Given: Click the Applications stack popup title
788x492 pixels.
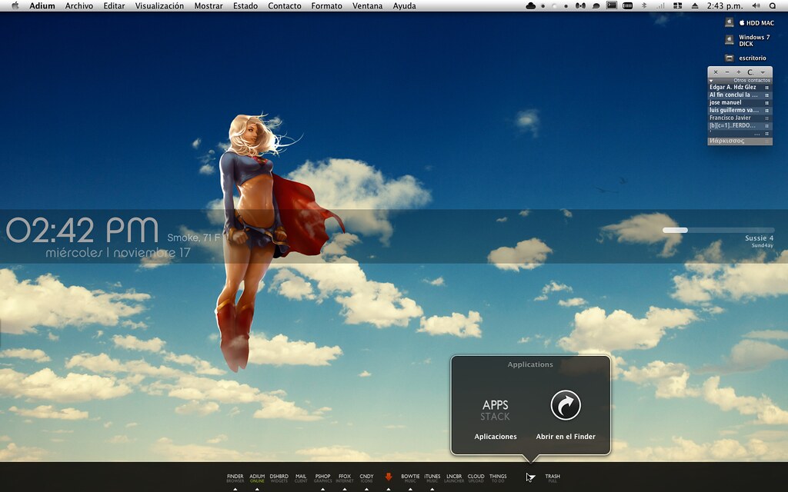Looking at the screenshot, I should tap(530, 364).
